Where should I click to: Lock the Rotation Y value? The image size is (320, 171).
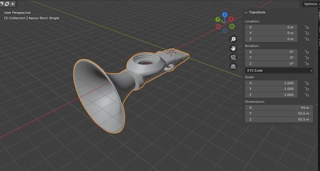(x=306, y=58)
